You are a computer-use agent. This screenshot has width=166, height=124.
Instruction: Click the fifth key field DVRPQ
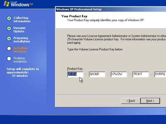160,74
